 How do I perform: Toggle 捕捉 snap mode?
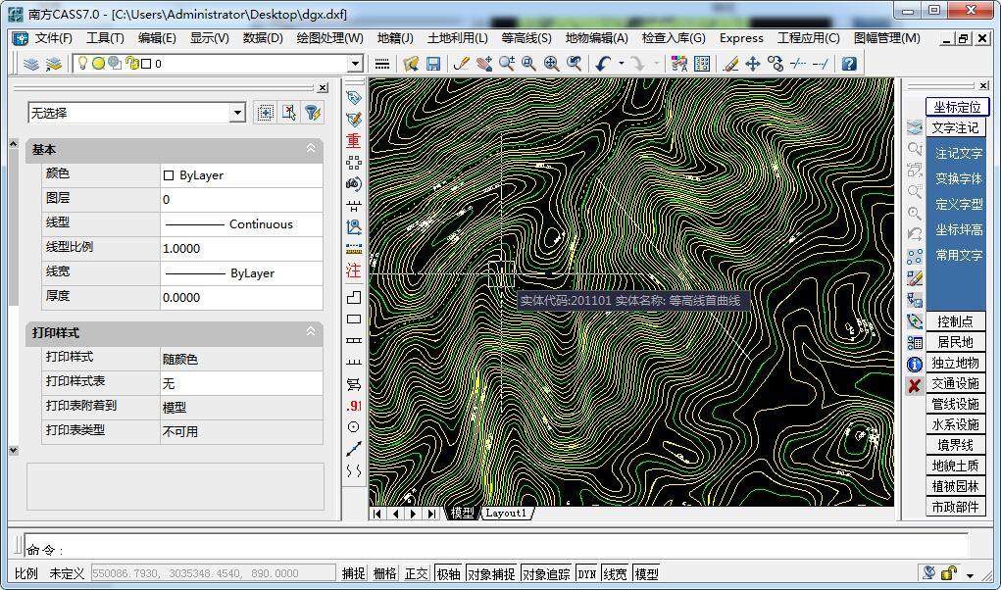(x=354, y=574)
